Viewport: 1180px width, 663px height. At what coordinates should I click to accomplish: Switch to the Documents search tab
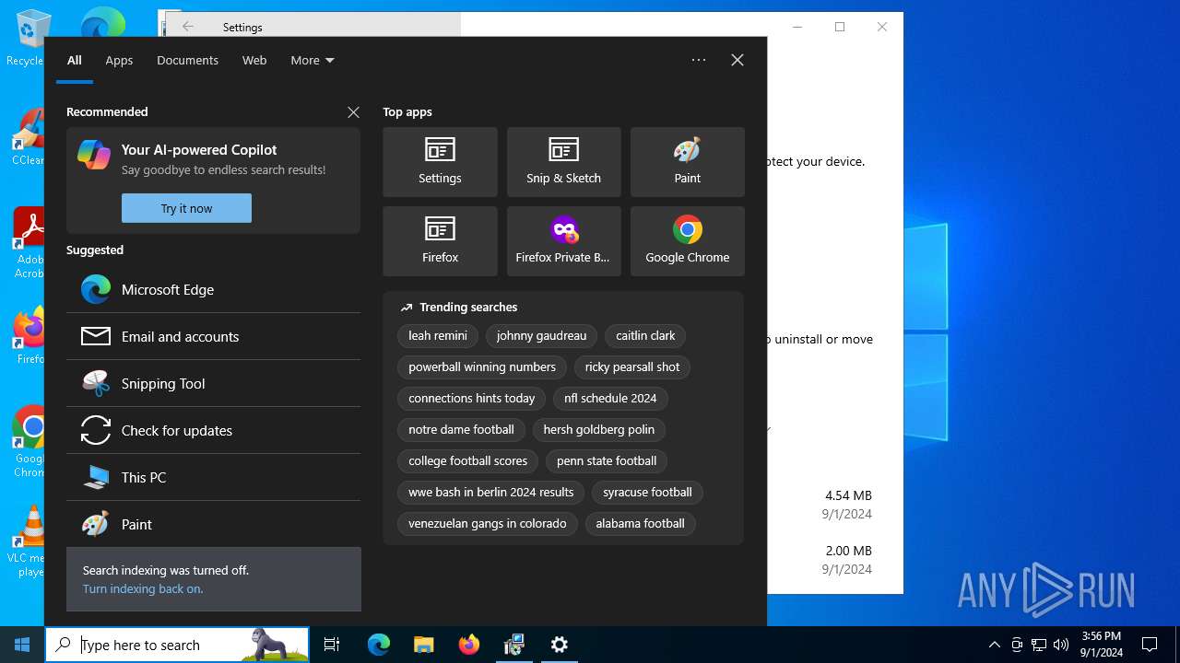[187, 60]
